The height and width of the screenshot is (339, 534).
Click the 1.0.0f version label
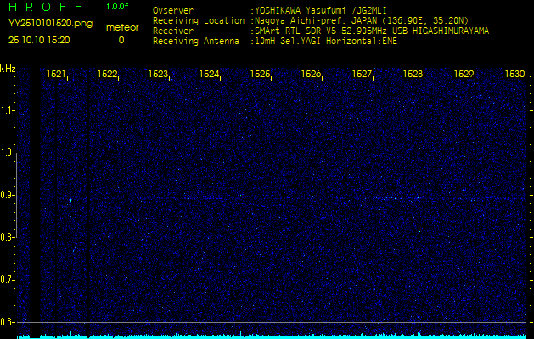tap(118, 7)
